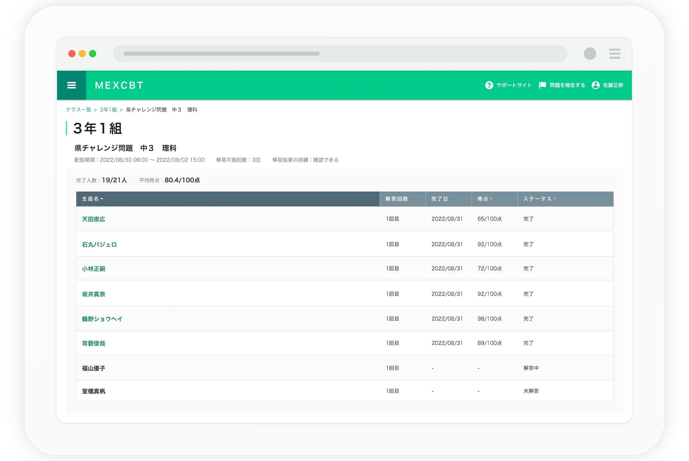Image resolution: width=689 pixels, height=461 pixels.
Task: Click the green window maximize dot
Action: point(93,54)
